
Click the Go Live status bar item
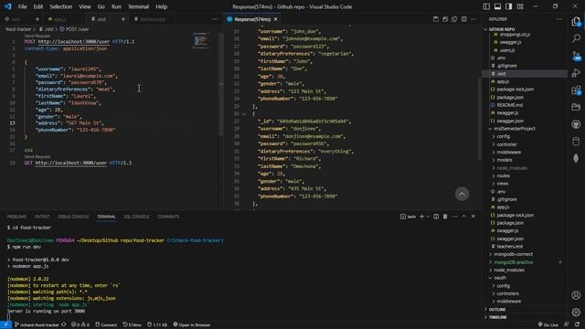[x=548, y=325]
